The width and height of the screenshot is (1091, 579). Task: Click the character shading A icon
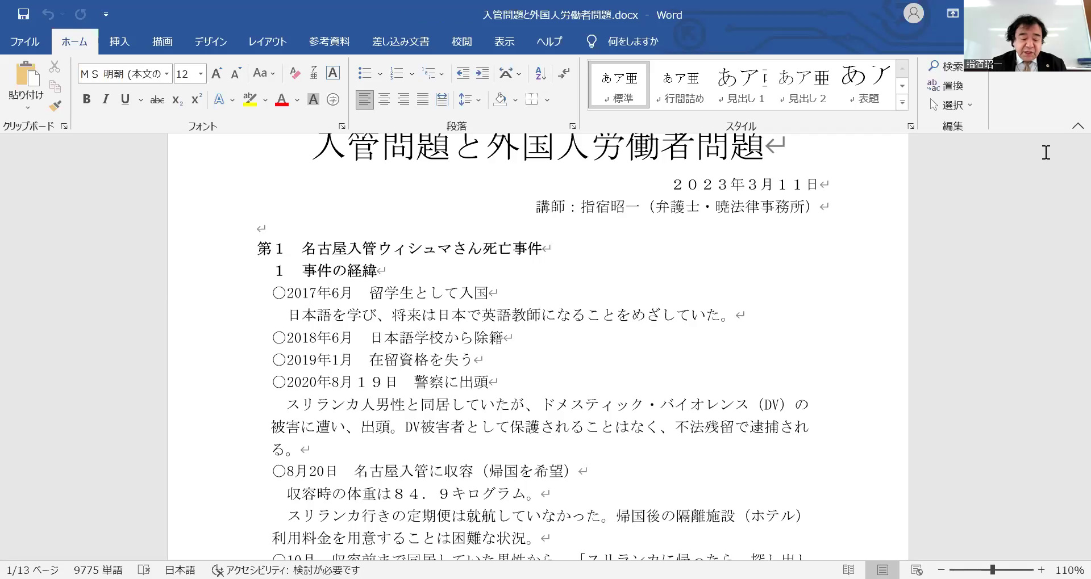coord(313,100)
